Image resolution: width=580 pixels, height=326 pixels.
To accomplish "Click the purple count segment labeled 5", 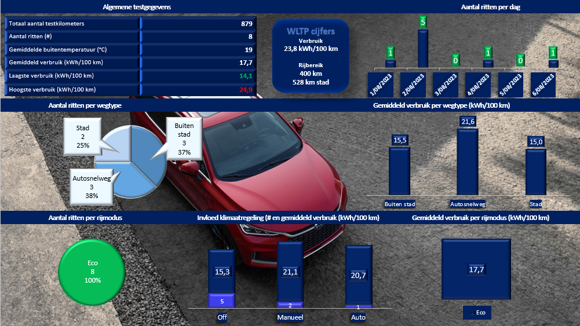I will 222,301.
